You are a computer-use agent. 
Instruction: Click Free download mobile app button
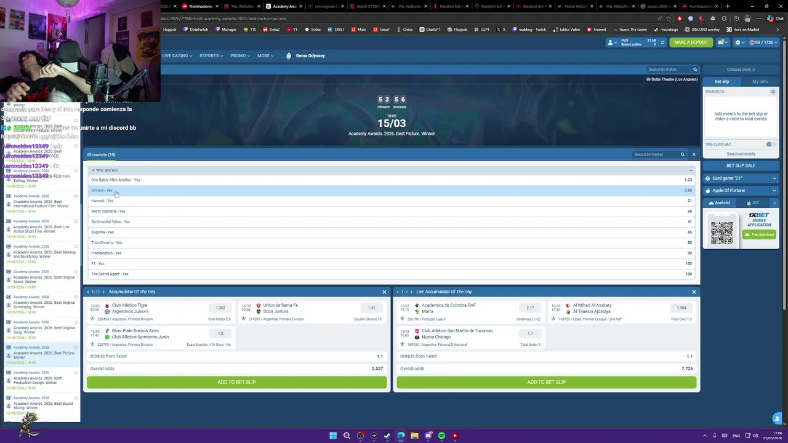click(760, 234)
